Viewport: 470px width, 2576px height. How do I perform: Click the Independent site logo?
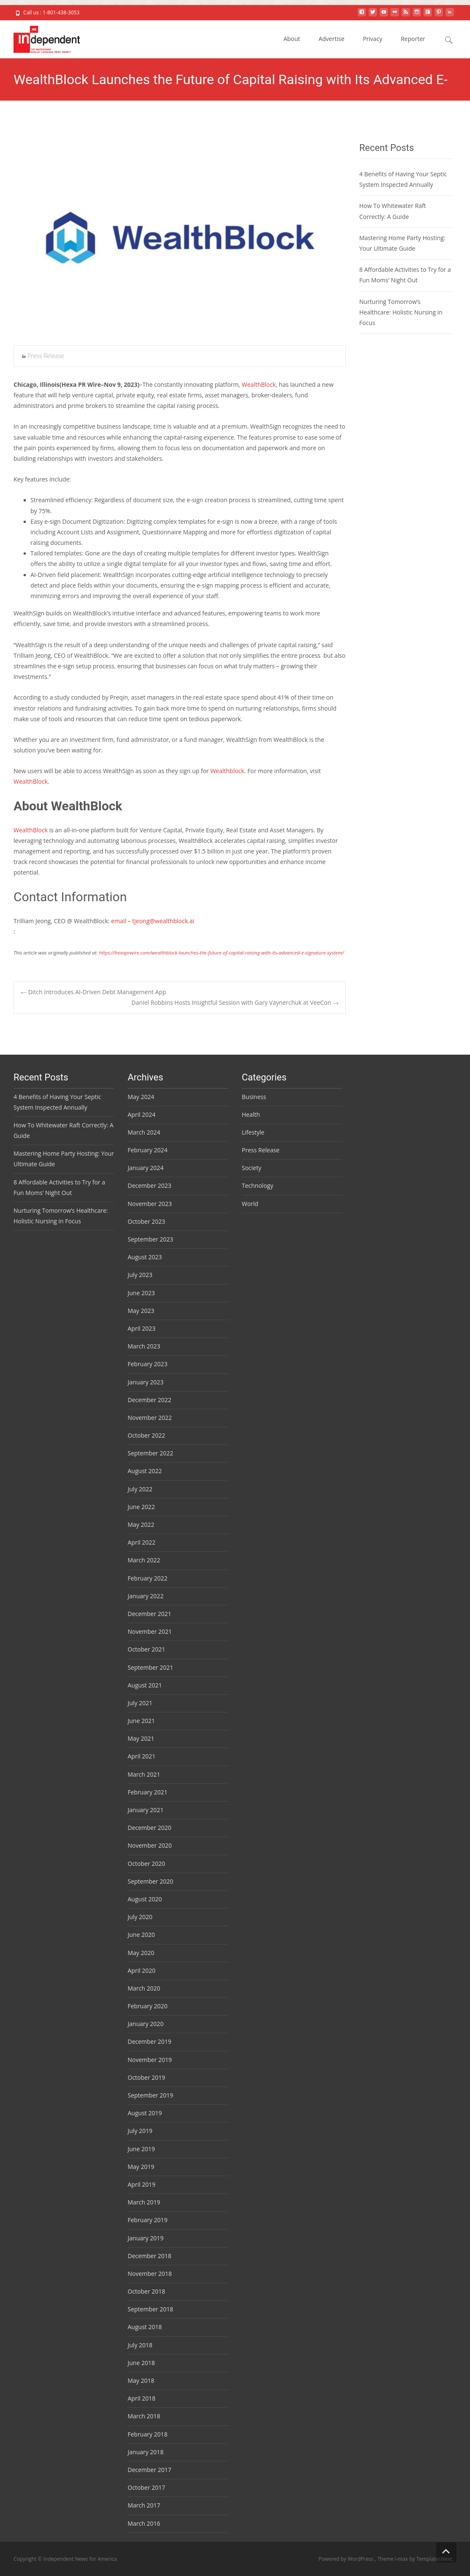47,40
